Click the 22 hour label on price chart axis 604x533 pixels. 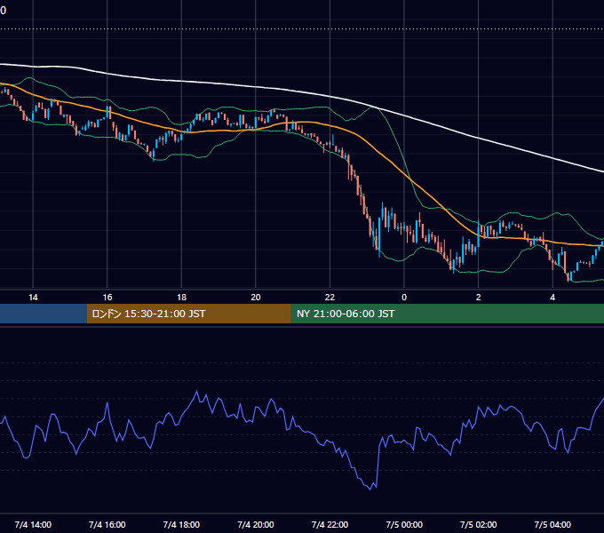tap(330, 298)
